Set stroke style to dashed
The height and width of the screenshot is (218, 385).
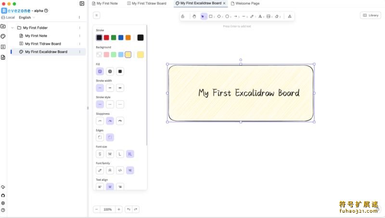click(110, 104)
